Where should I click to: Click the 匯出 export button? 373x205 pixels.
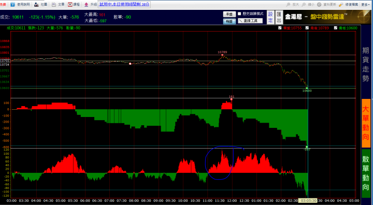279,17
